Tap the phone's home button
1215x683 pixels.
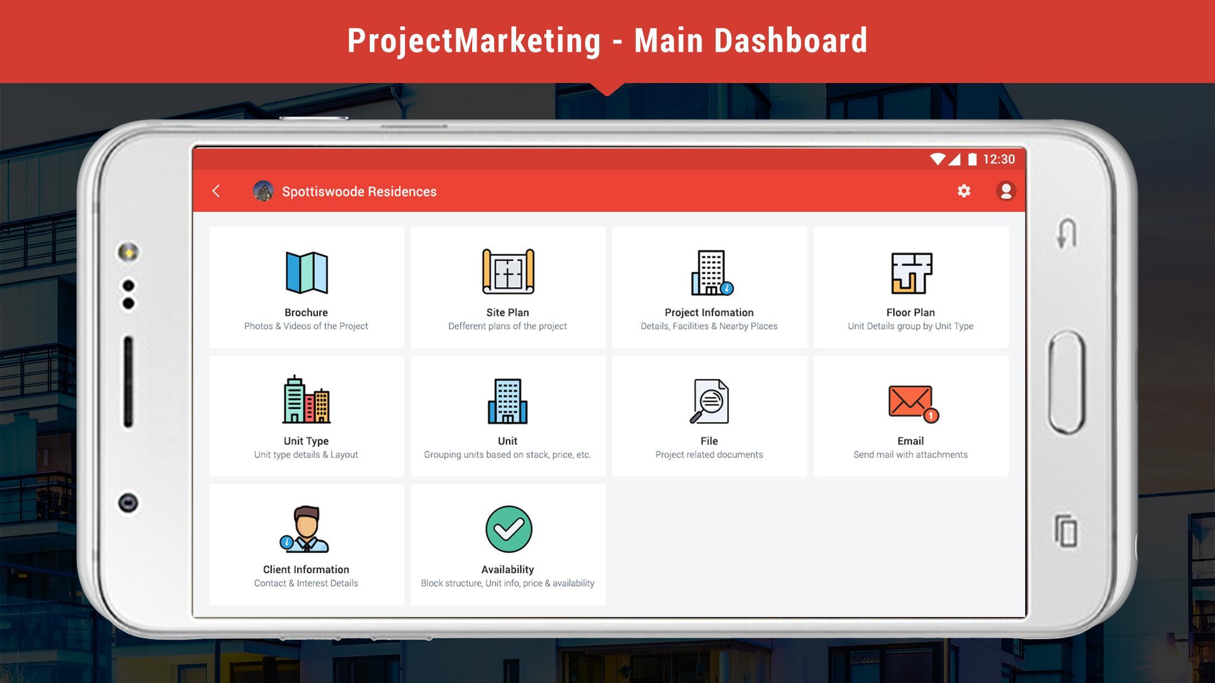[1066, 383]
